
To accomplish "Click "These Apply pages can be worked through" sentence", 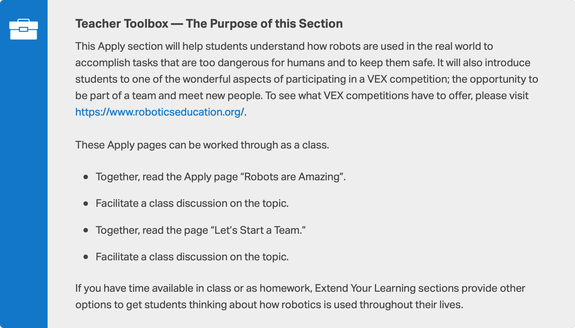I will pyautogui.click(x=202, y=145).
